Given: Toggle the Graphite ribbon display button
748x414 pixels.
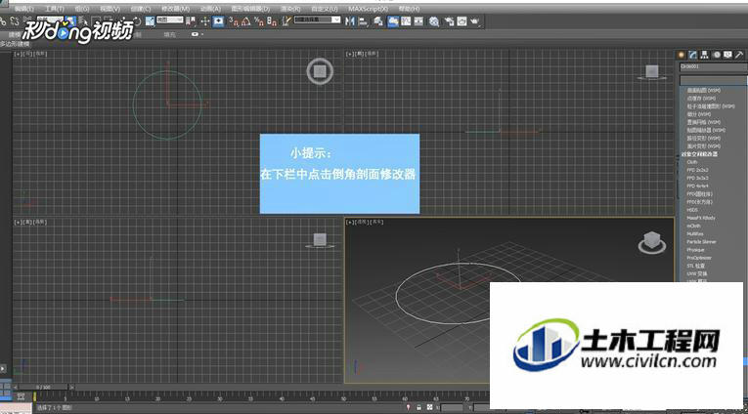Looking at the screenshot, I should click(x=393, y=21).
